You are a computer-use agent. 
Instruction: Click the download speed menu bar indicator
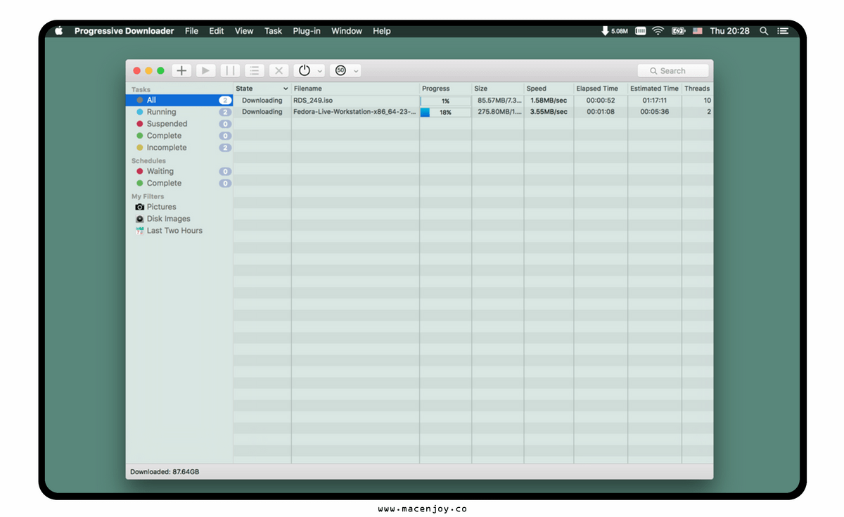(614, 31)
